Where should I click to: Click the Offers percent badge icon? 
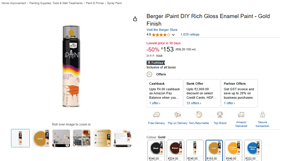click(x=149, y=74)
